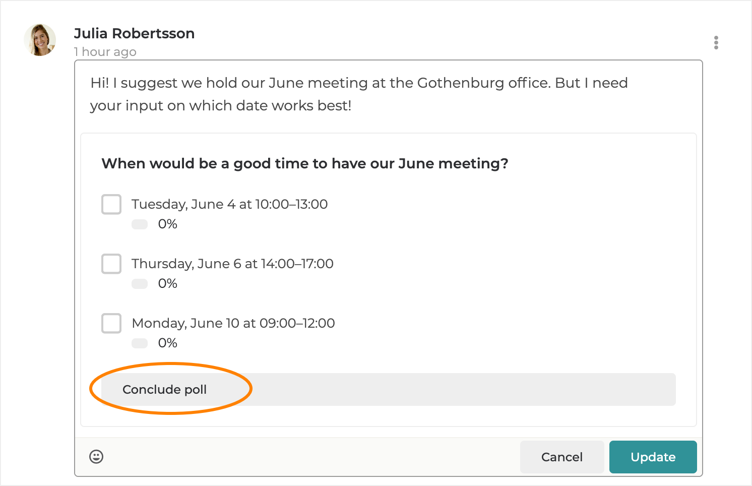This screenshot has height=486, width=752.
Task: Open the Julia Robertsson name link
Action: click(x=134, y=33)
